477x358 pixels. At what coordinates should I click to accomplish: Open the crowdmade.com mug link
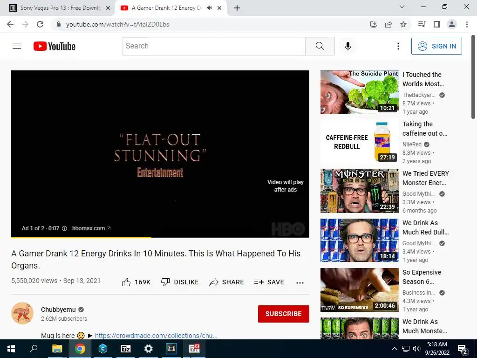point(156,336)
